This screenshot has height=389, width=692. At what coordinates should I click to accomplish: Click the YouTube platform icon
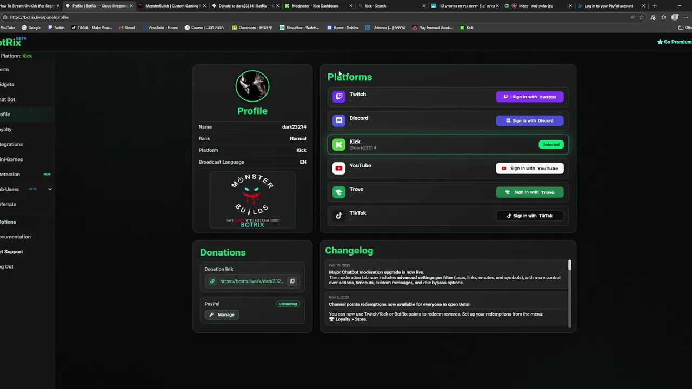coord(339,168)
